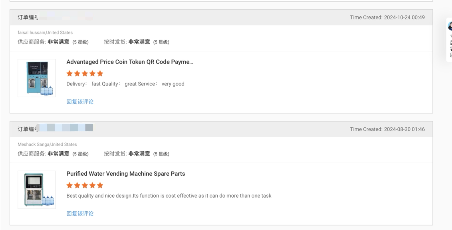Click star rating of Purified Water Vending review
The height and width of the screenshot is (230, 452).
85,185
